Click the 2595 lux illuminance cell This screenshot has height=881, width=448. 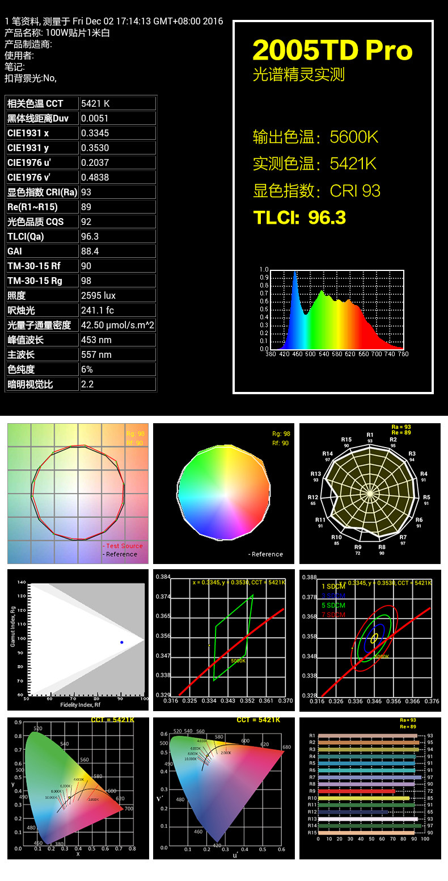coord(117,295)
